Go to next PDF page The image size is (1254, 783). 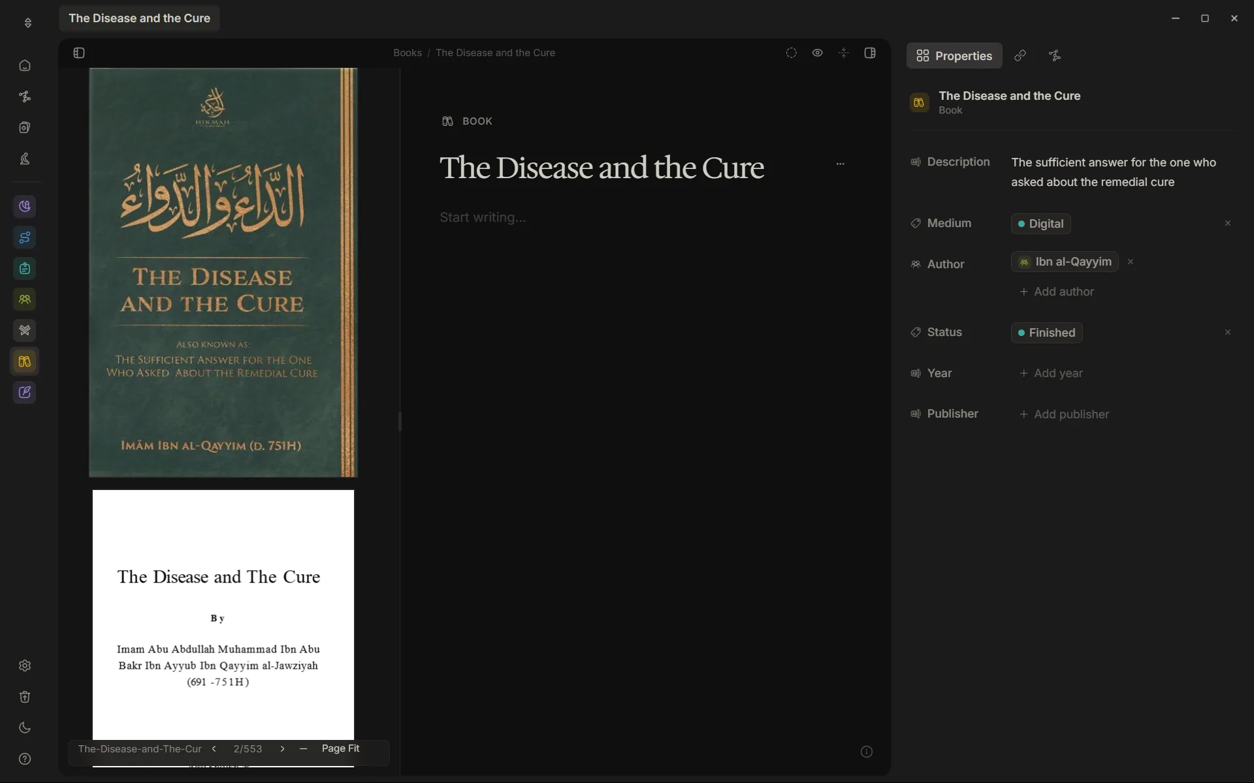pos(282,749)
